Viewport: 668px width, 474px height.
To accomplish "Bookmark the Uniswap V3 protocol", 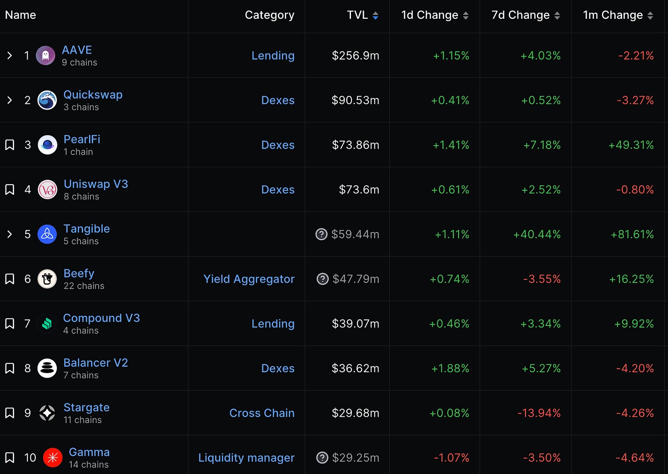I will tap(10, 190).
